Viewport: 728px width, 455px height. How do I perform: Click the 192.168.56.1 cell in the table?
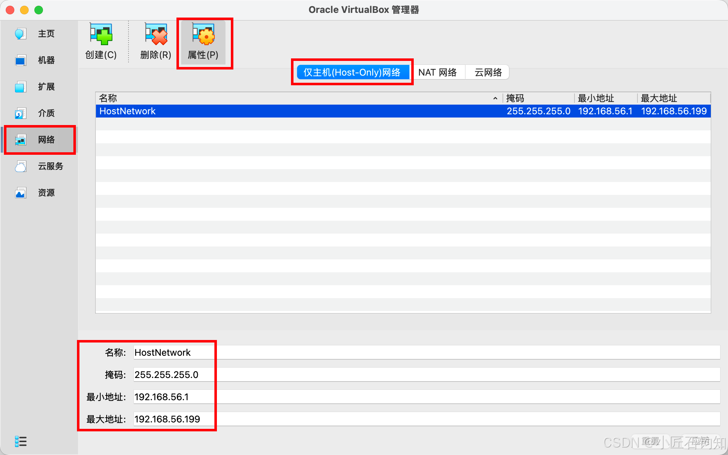(605, 111)
